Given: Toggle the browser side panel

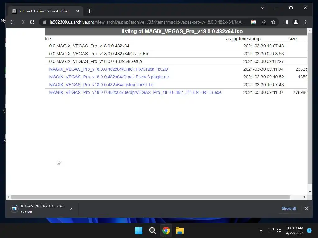Looking at the screenshot, I should (x=286, y=22).
